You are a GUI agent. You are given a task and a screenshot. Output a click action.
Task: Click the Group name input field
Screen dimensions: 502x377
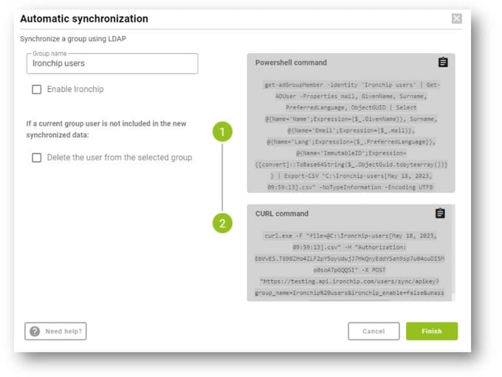(112, 63)
